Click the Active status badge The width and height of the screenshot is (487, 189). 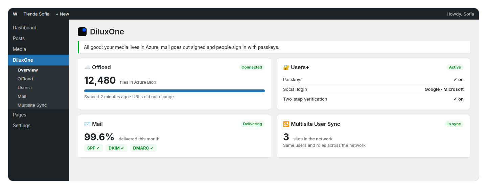pyautogui.click(x=455, y=67)
